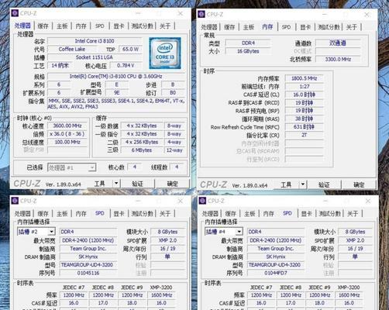This screenshot has height=310, width=389.
Task: Click the memory type DDR4 field in memory window
Action: point(248,43)
